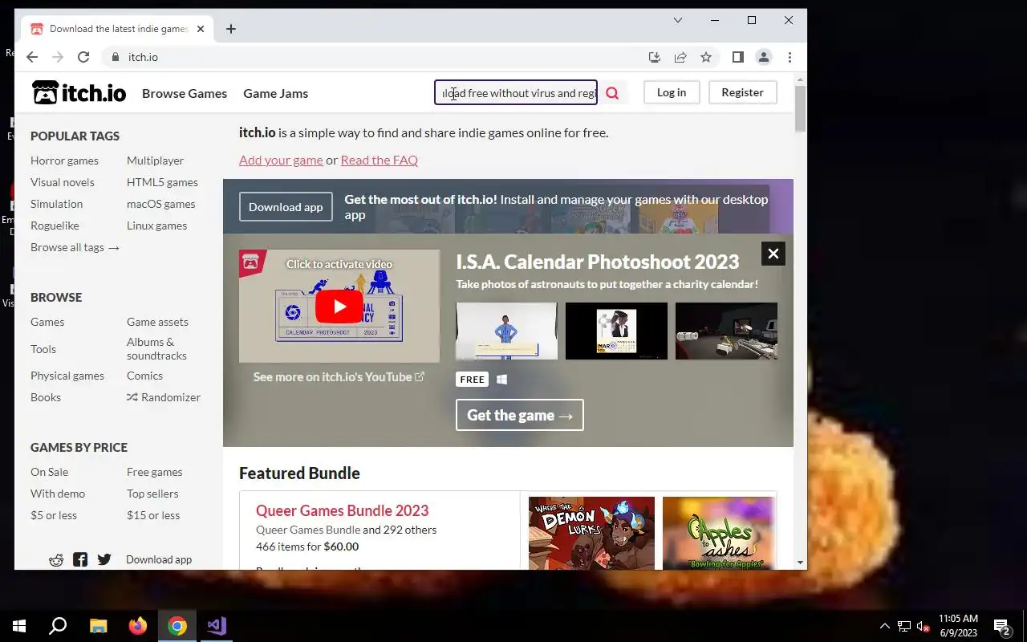
Task: Click the Register button
Action: click(x=742, y=92)
